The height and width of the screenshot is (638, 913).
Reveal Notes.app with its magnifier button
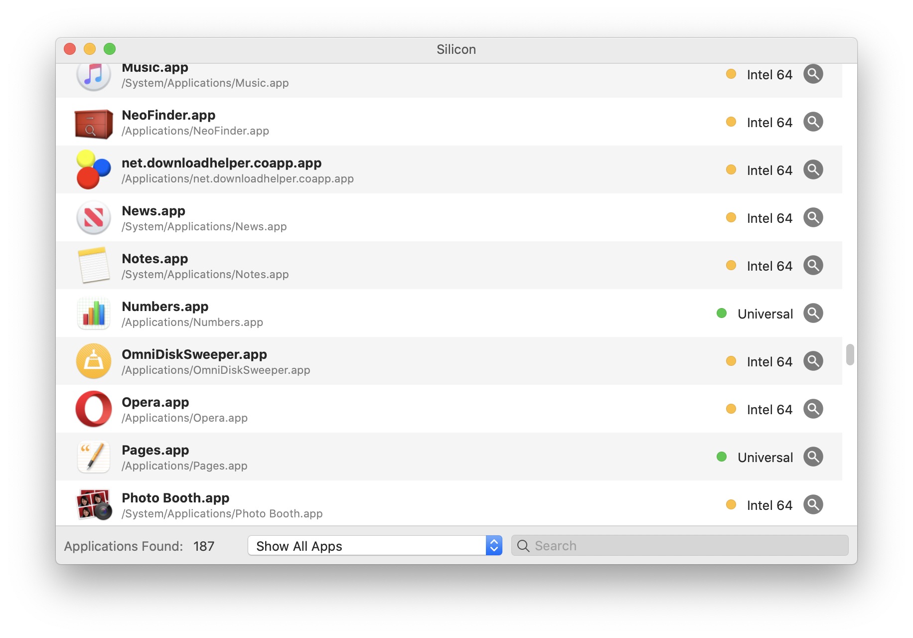(813, 266)
